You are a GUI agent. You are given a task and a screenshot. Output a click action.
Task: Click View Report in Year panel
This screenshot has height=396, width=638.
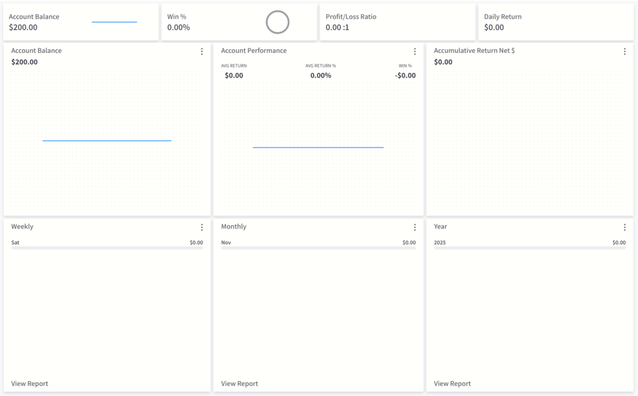(x=452, y=384)
